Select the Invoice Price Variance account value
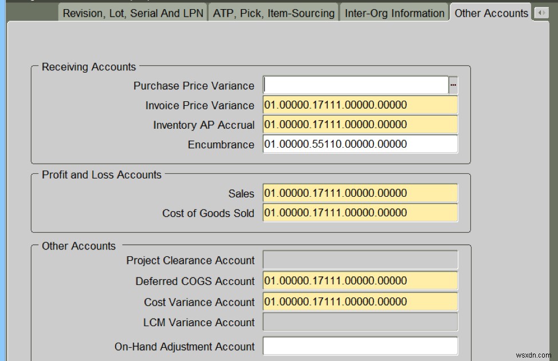Viewport: 558px width, 361px height. (x=360, y=105)
